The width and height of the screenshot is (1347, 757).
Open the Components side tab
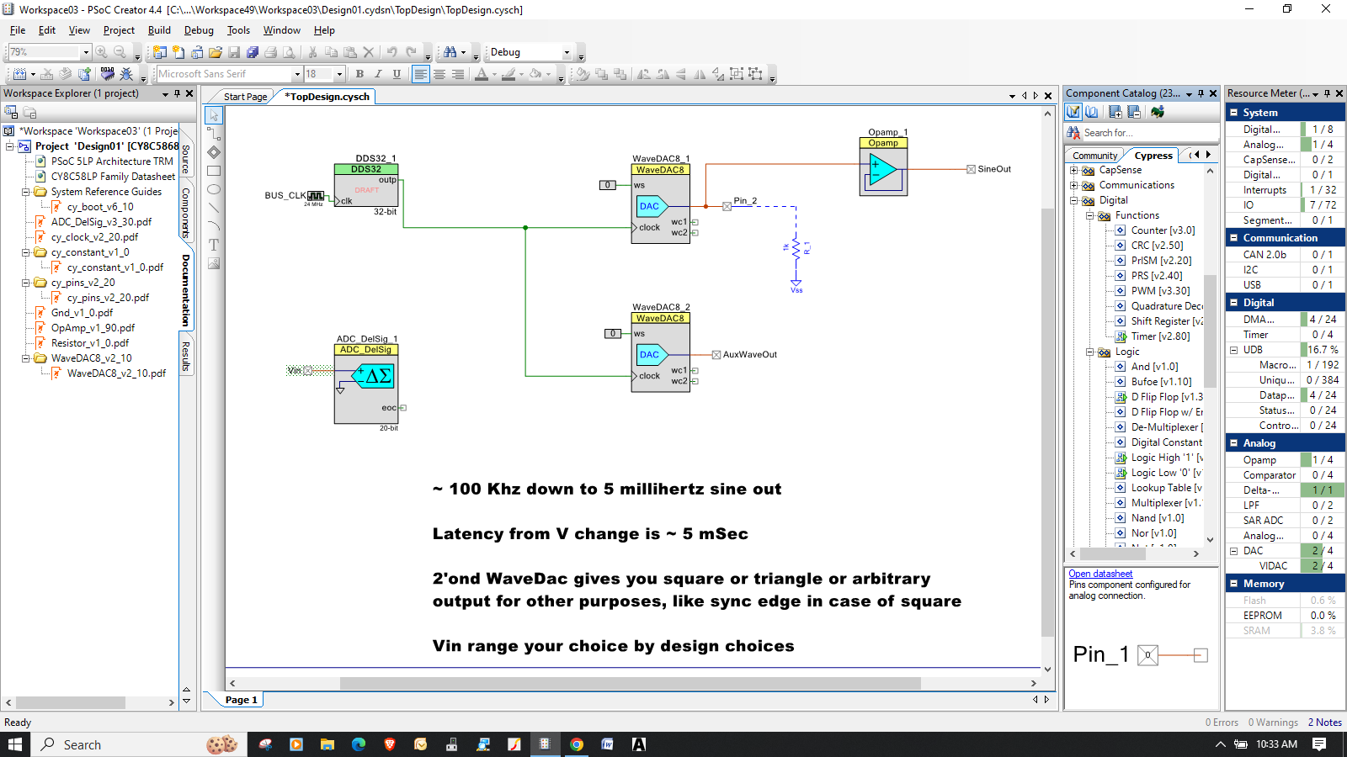coord(186,213)
